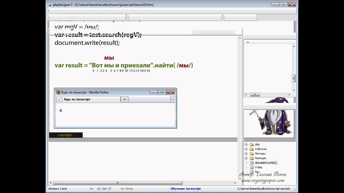
Task: Select the События folder in the tree
Action: (x=260, y=149)
